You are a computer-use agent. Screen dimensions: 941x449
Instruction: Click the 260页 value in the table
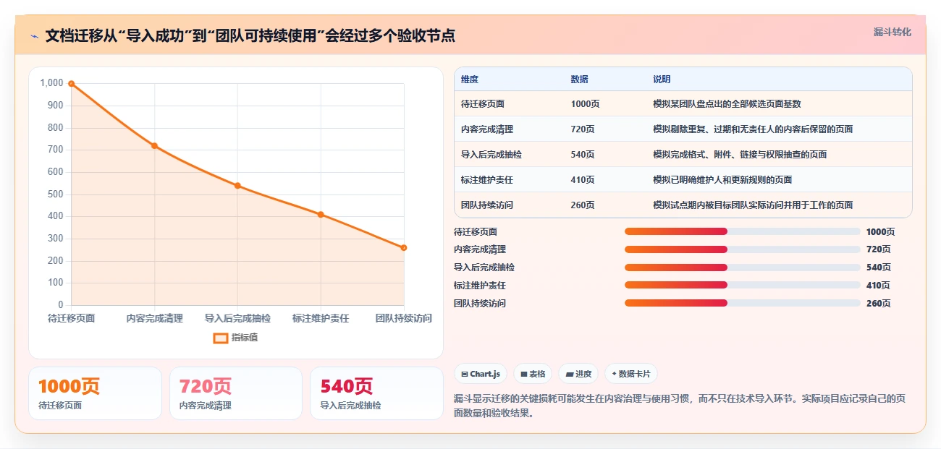point(583,205)
